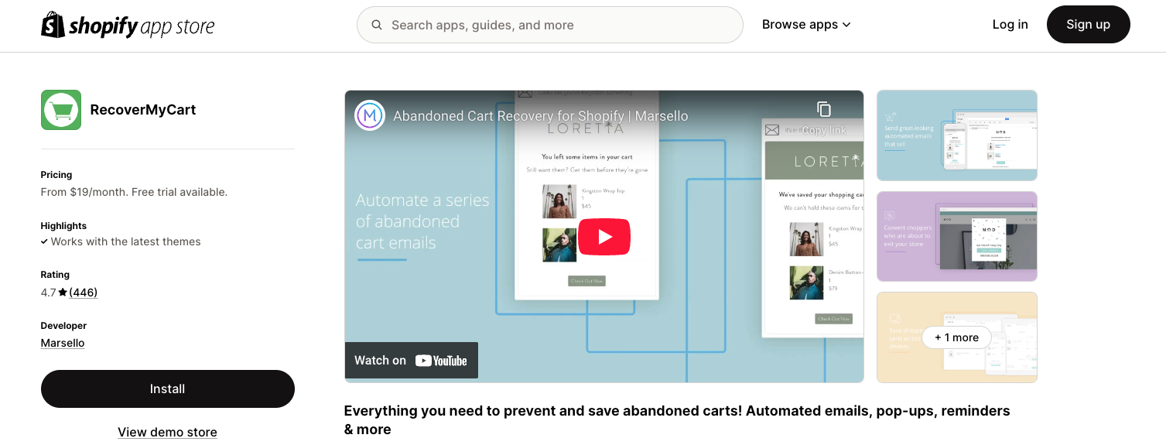Viewport: 1166px width, 445px height.
Task: Show the + 1 more images
Action: [x=956, y=337]
